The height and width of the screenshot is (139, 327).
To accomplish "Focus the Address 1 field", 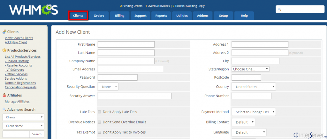I will click(x=260, y=44).
